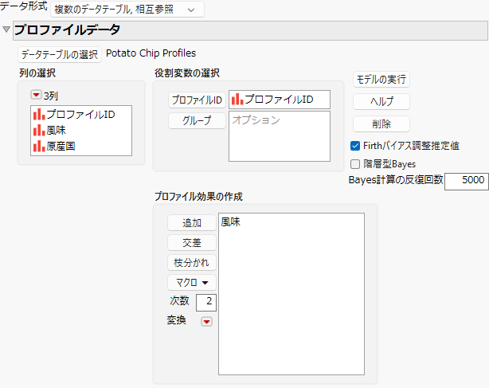Click the データテーブルの選択 button

60,55
